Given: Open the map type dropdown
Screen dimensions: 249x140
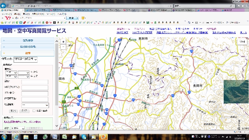Looking at the screenshot, I should 35,105.
